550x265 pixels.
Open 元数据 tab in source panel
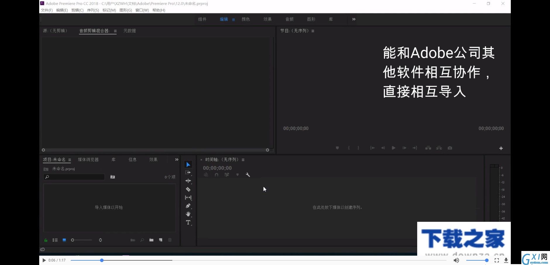coord(130,31)
